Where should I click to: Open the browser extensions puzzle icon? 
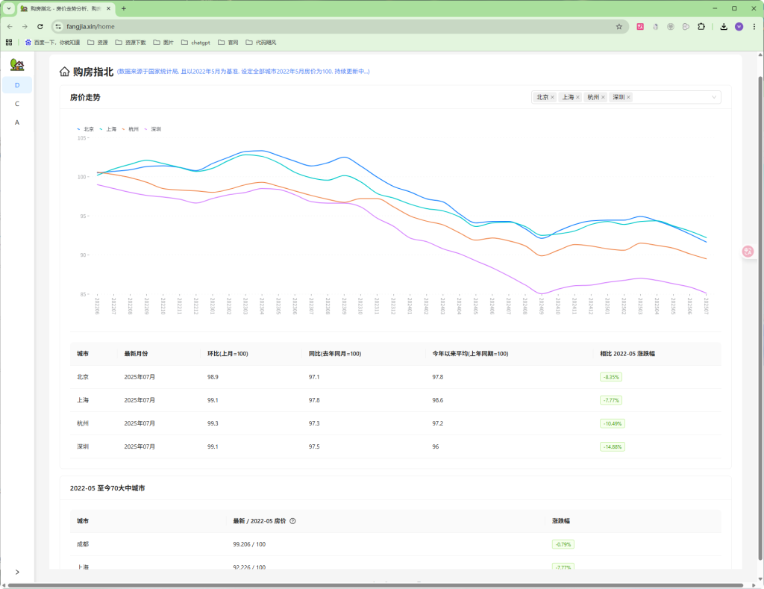coord(701,26)
